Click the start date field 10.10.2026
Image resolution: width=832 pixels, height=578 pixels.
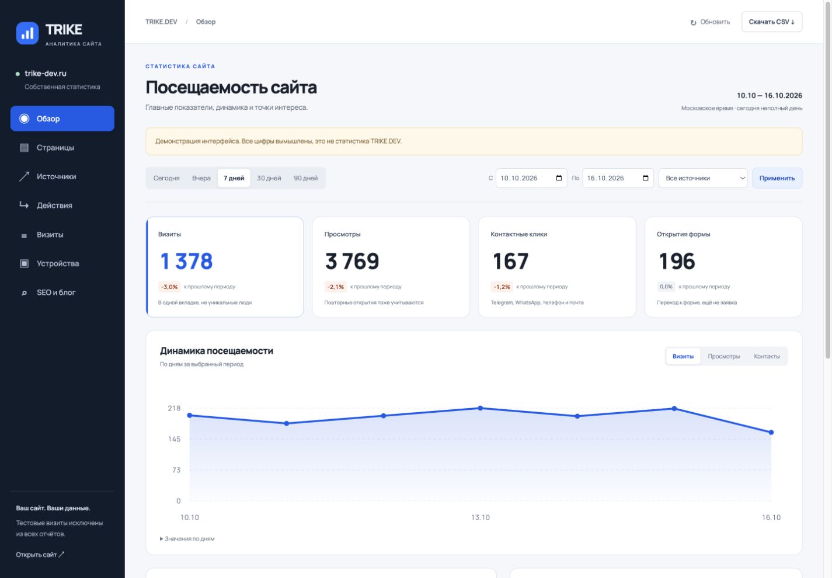point(531,178)
